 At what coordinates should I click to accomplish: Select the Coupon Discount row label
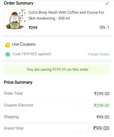(x=19, y=105)
